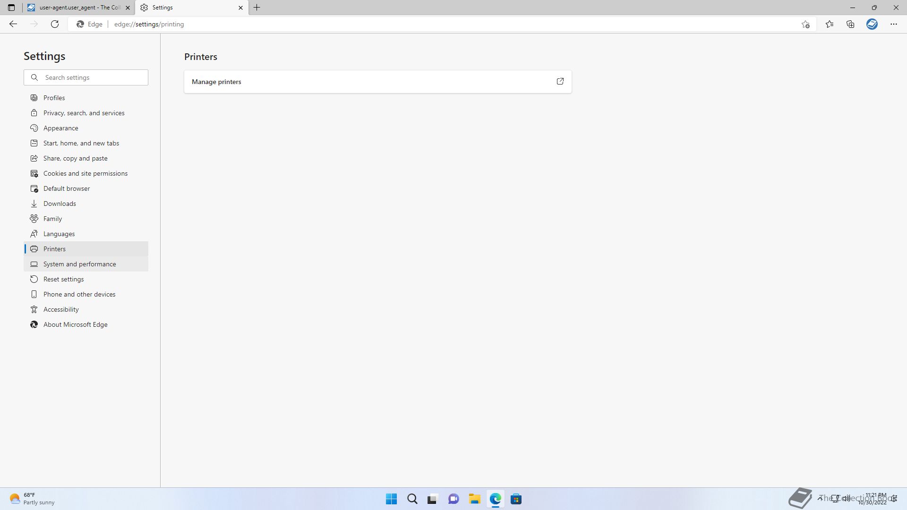Open the About Microsoft Edge page

[75, 324]
